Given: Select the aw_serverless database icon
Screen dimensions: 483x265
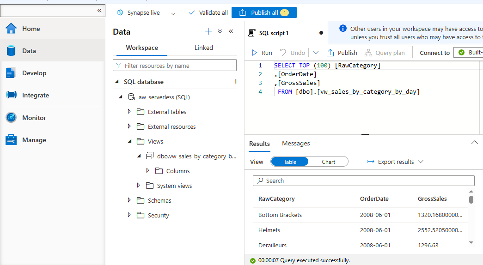Looking at the screenshot, I should (x=132, y=97).
